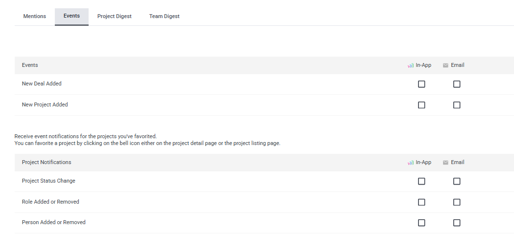
Task: Click the New Deal Added row label
Action: [42, 83]
